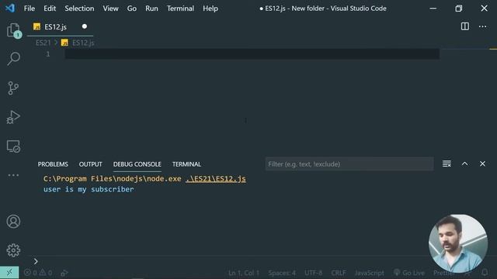Open the .\ES21\ES12.js link in console
This screenshot has height=279, width=497.
click(x=216, y=179)
